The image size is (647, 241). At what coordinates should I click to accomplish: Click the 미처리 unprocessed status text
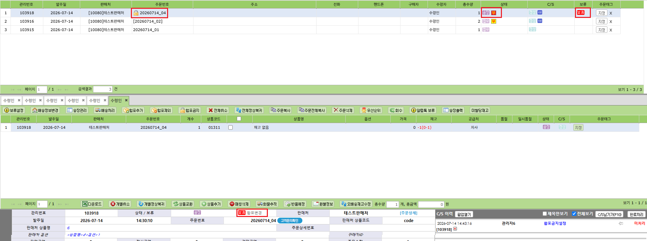coord(640,223)
